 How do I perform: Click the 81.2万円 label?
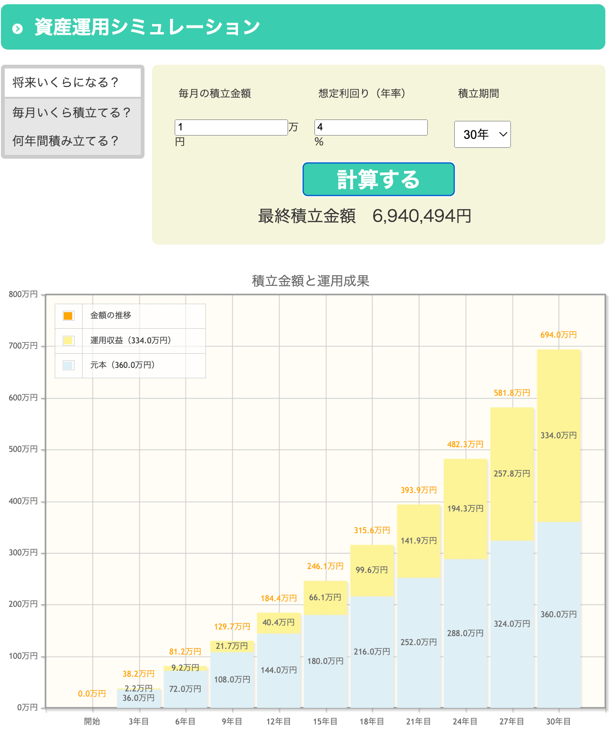[x=185, y=652]
